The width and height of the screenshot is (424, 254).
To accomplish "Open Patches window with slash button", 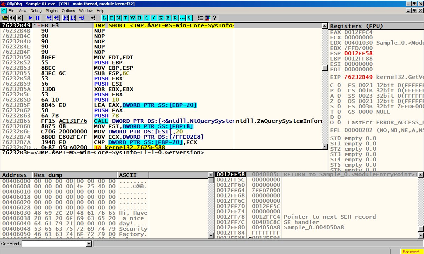I will [x=154, y=18].
